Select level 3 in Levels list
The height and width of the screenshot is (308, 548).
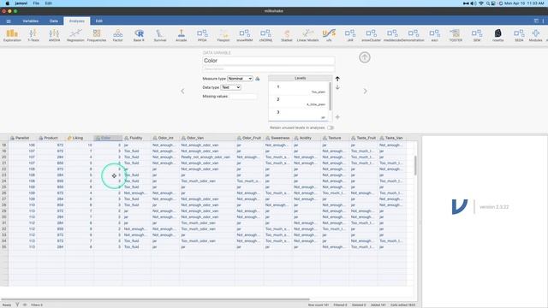[300, 114]
